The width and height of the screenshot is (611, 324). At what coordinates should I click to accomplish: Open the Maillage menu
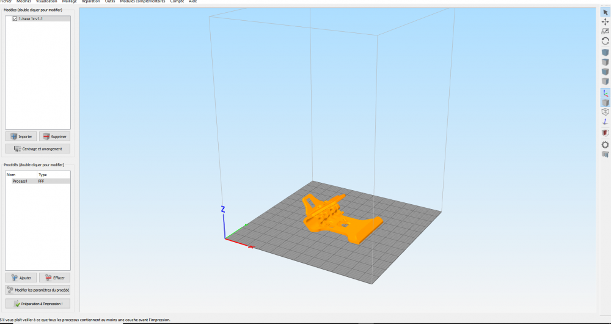click(x=70, y=2)
